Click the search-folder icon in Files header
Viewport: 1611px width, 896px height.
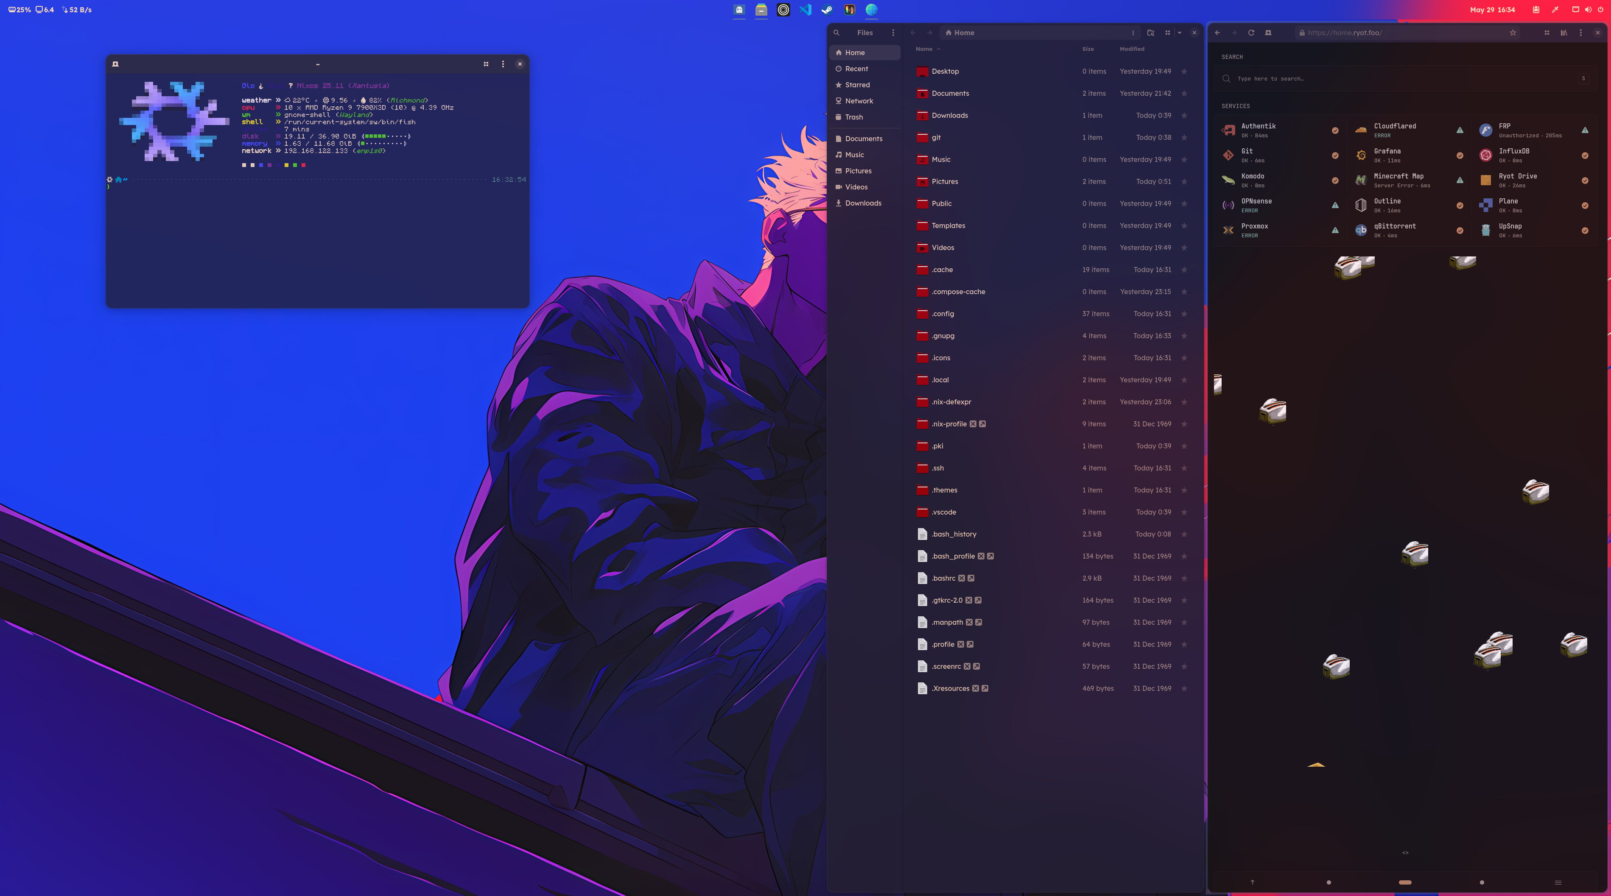click(x=1151, y=33)
